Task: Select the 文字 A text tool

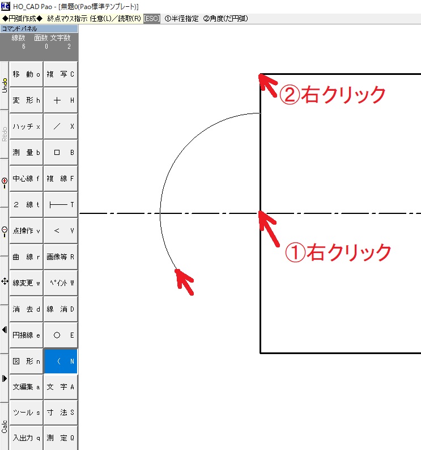Action: 61,387
